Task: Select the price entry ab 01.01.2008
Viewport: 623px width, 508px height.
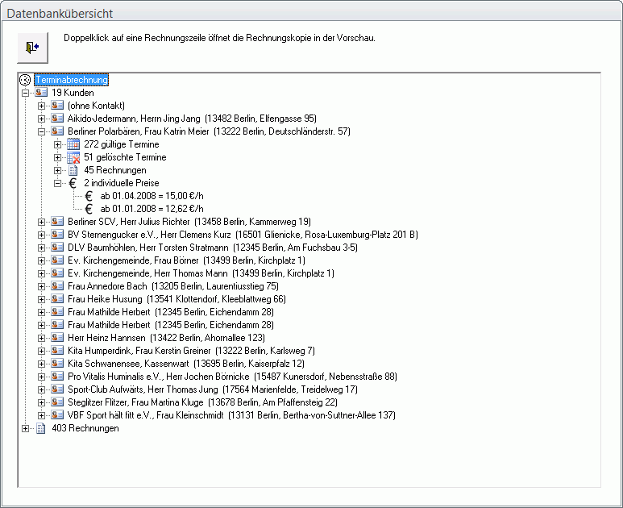Action: 151,209
